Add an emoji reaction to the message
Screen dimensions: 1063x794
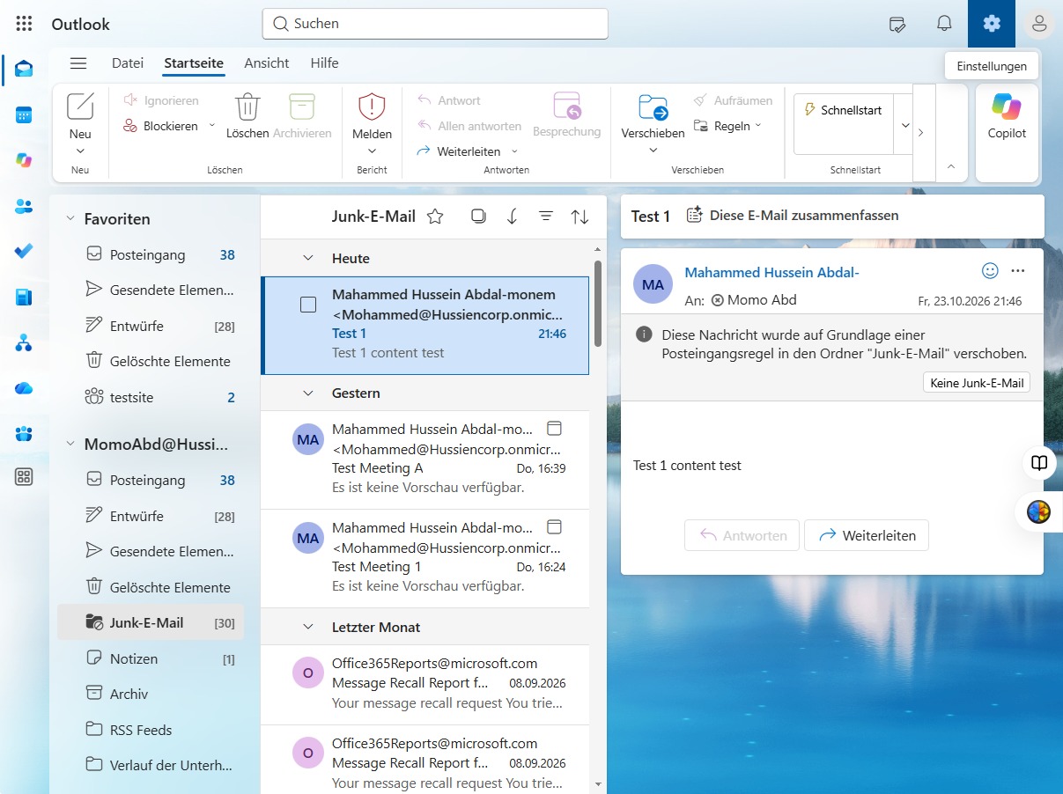tap(990, 271)
